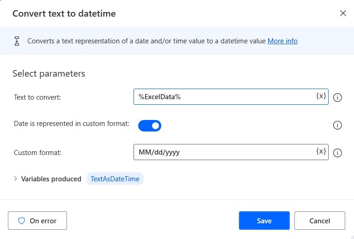Open info tooltip for Text to convert
The height and width of the screenshot is (239, 354).
(x=337, y=98)
